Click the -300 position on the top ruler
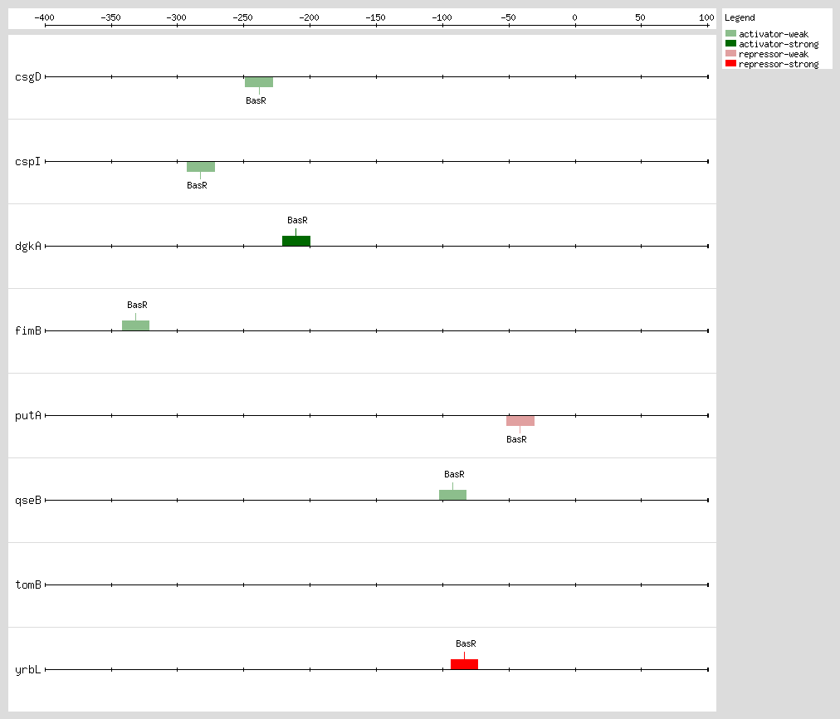840x719 pixels. coord(176,17)
